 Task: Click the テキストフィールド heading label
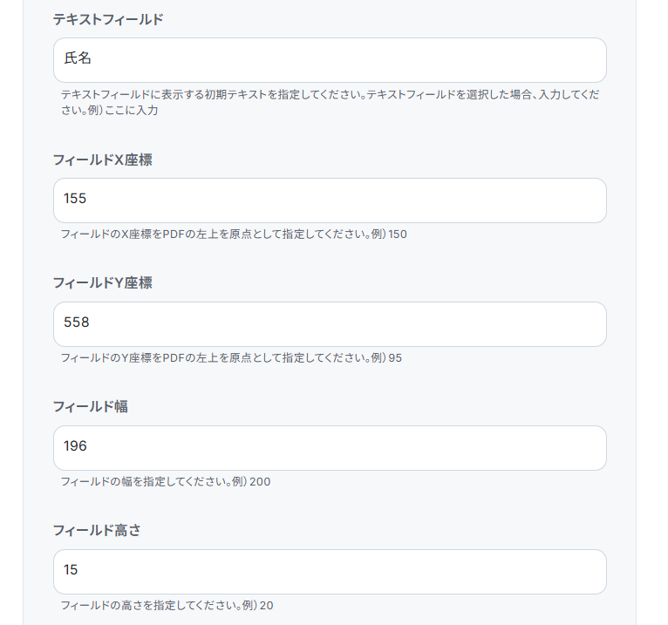[108, 19]
